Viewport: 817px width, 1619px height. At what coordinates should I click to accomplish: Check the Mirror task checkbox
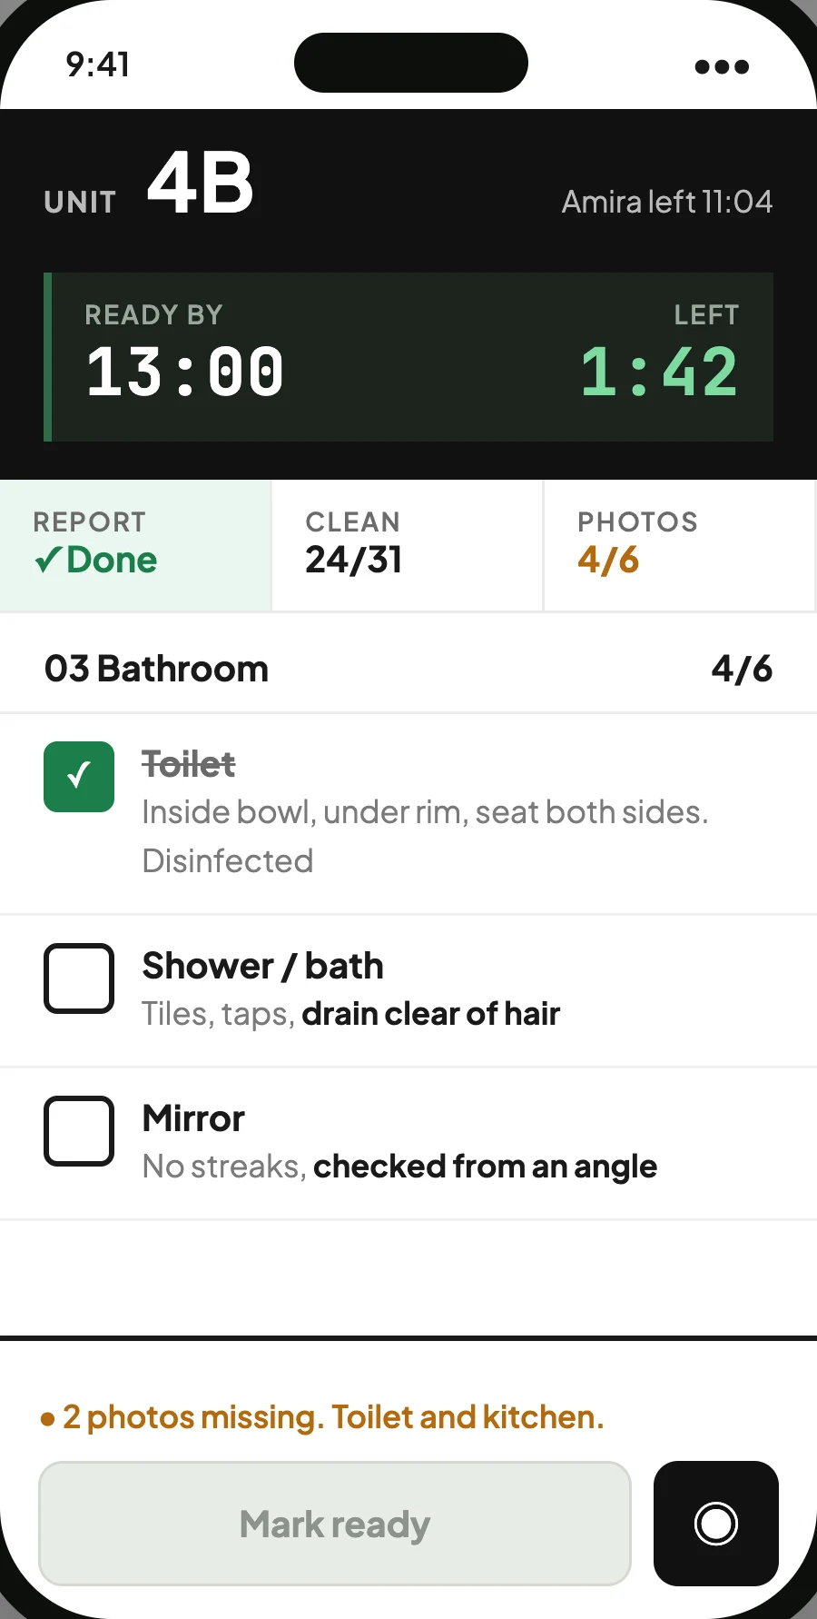pos(79,1131)
